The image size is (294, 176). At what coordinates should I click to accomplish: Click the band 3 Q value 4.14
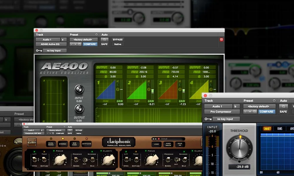[175, 76]
